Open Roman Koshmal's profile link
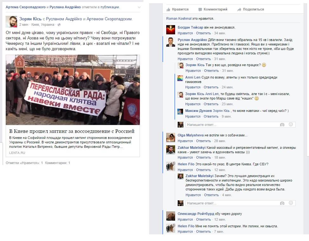This screenshot has height=241, width=309. pyautogui.click(x=179, y=18)
